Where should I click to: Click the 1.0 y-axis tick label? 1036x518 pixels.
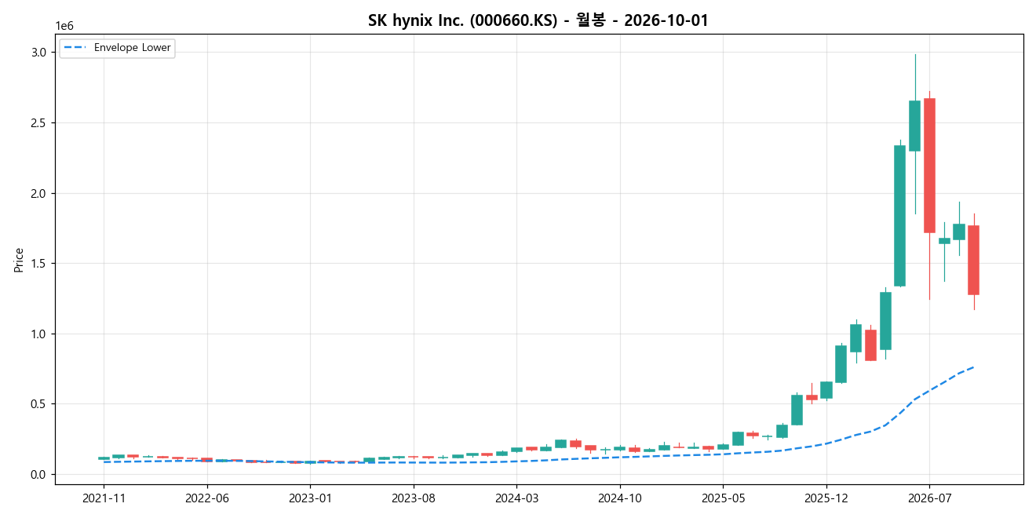tap(40, 334)
